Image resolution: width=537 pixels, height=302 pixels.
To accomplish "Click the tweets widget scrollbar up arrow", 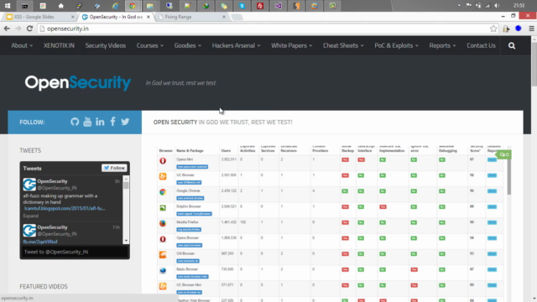I will coord(126,179).
